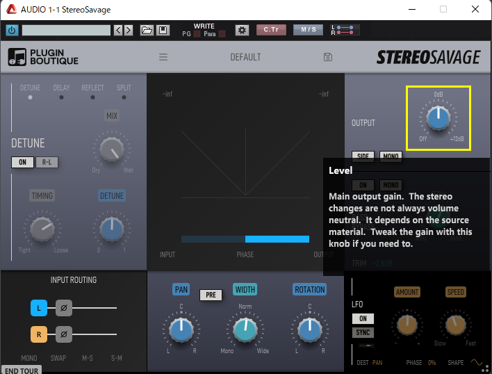Image resolution: width=492 pixels, height=374 pixels.
Task: Toggle the R input channel button
Action: pos(39,334)
